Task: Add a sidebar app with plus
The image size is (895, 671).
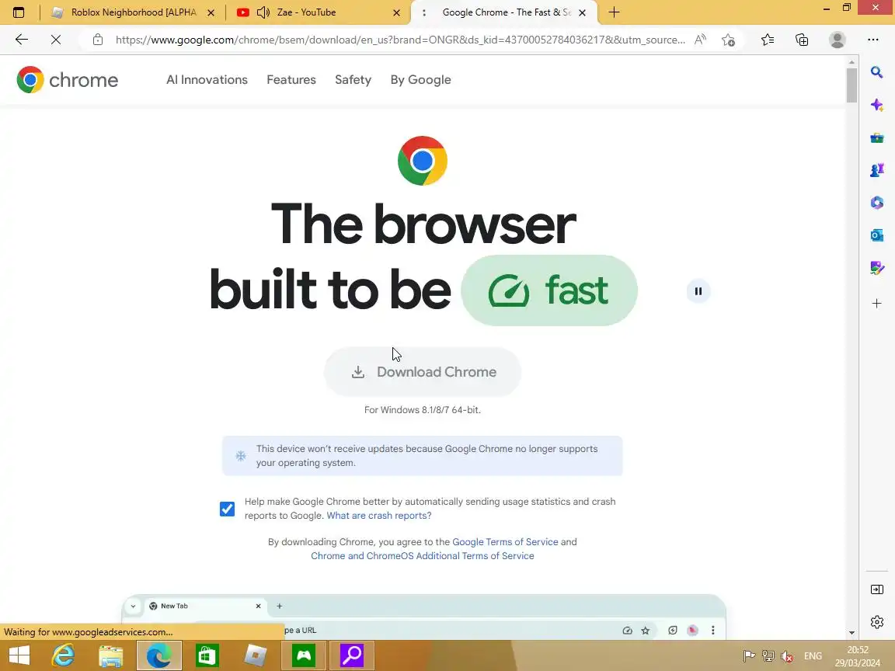Action: [876, 303]
